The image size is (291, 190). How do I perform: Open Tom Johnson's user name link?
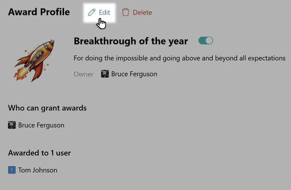point(38,170)
